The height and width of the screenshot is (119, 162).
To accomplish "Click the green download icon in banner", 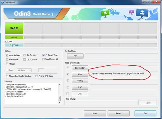I will click(105, 13).
